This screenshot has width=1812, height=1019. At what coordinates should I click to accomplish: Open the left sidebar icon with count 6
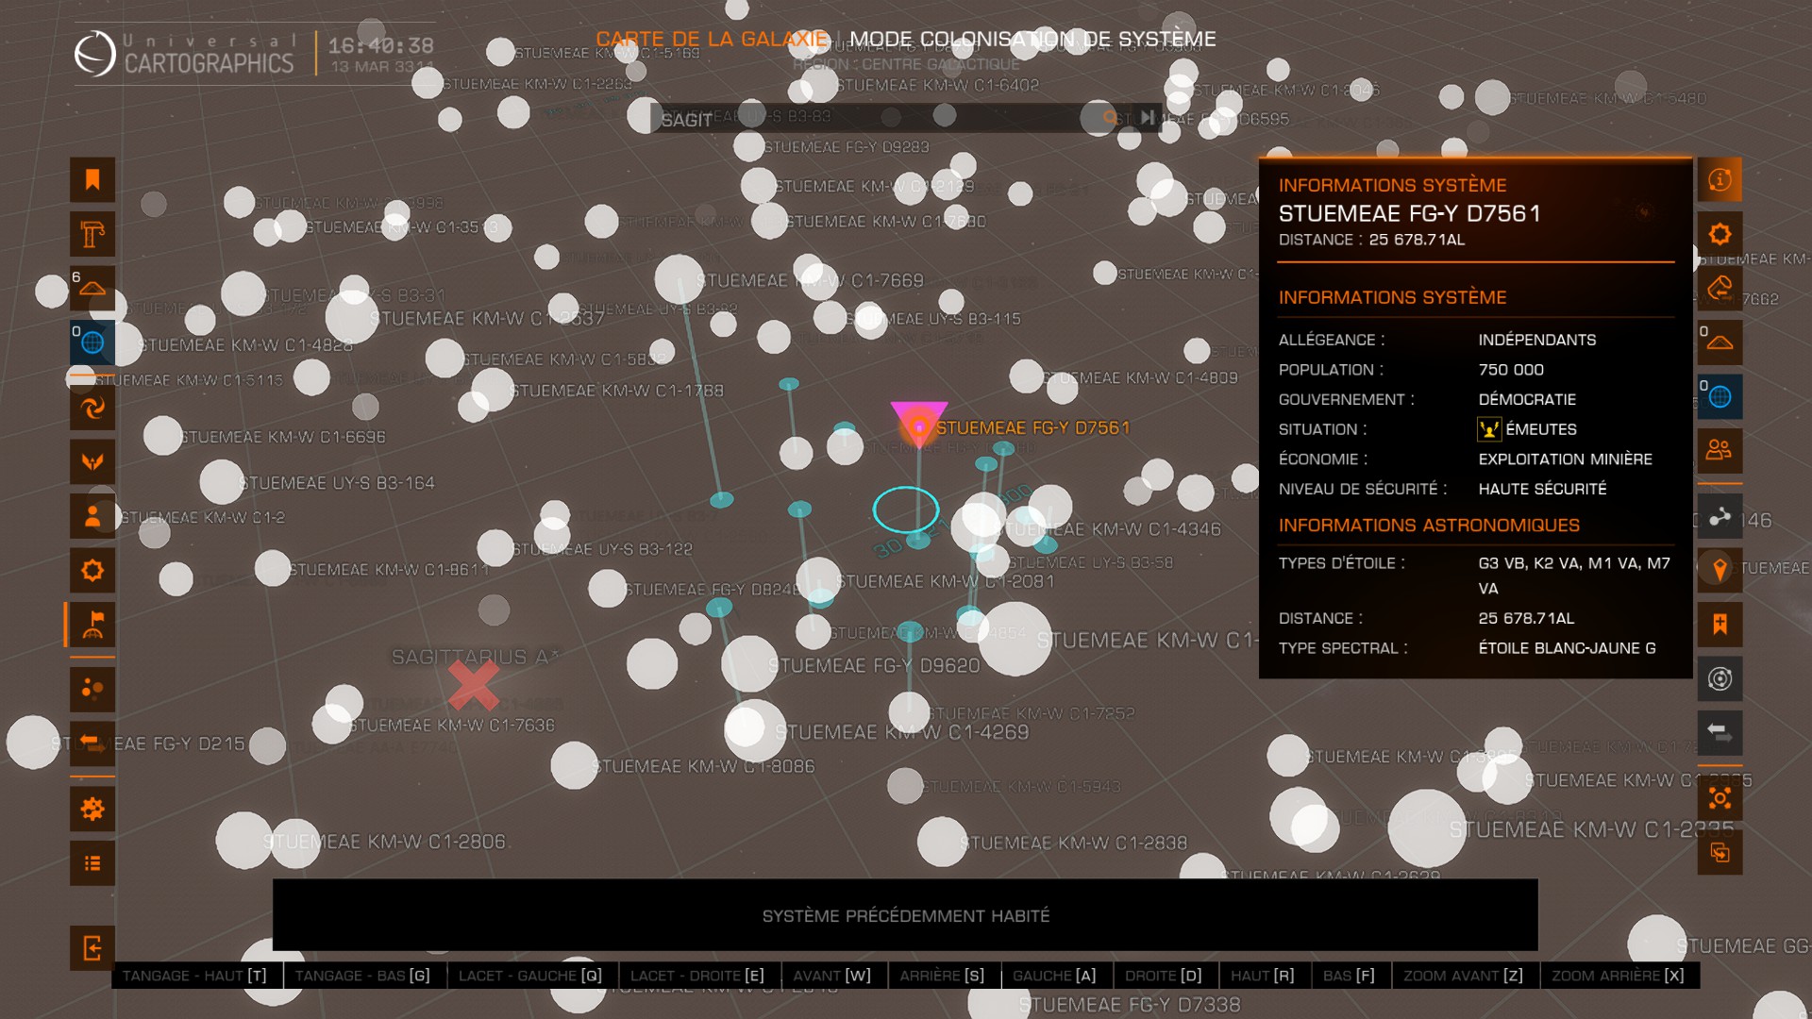(x=92, y=288)
